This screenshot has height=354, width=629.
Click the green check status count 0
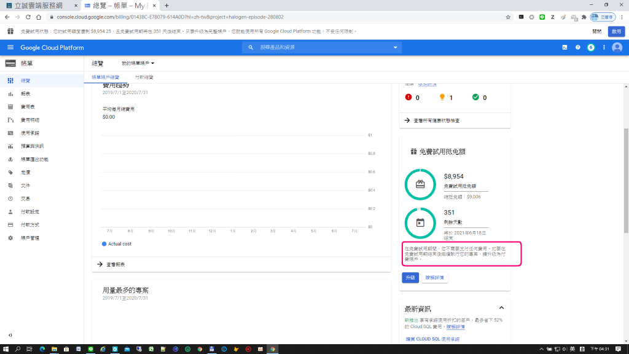485,98
